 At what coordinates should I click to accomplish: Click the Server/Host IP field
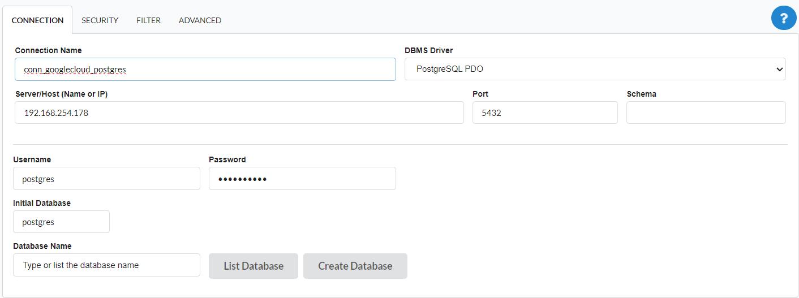point(239,113)
